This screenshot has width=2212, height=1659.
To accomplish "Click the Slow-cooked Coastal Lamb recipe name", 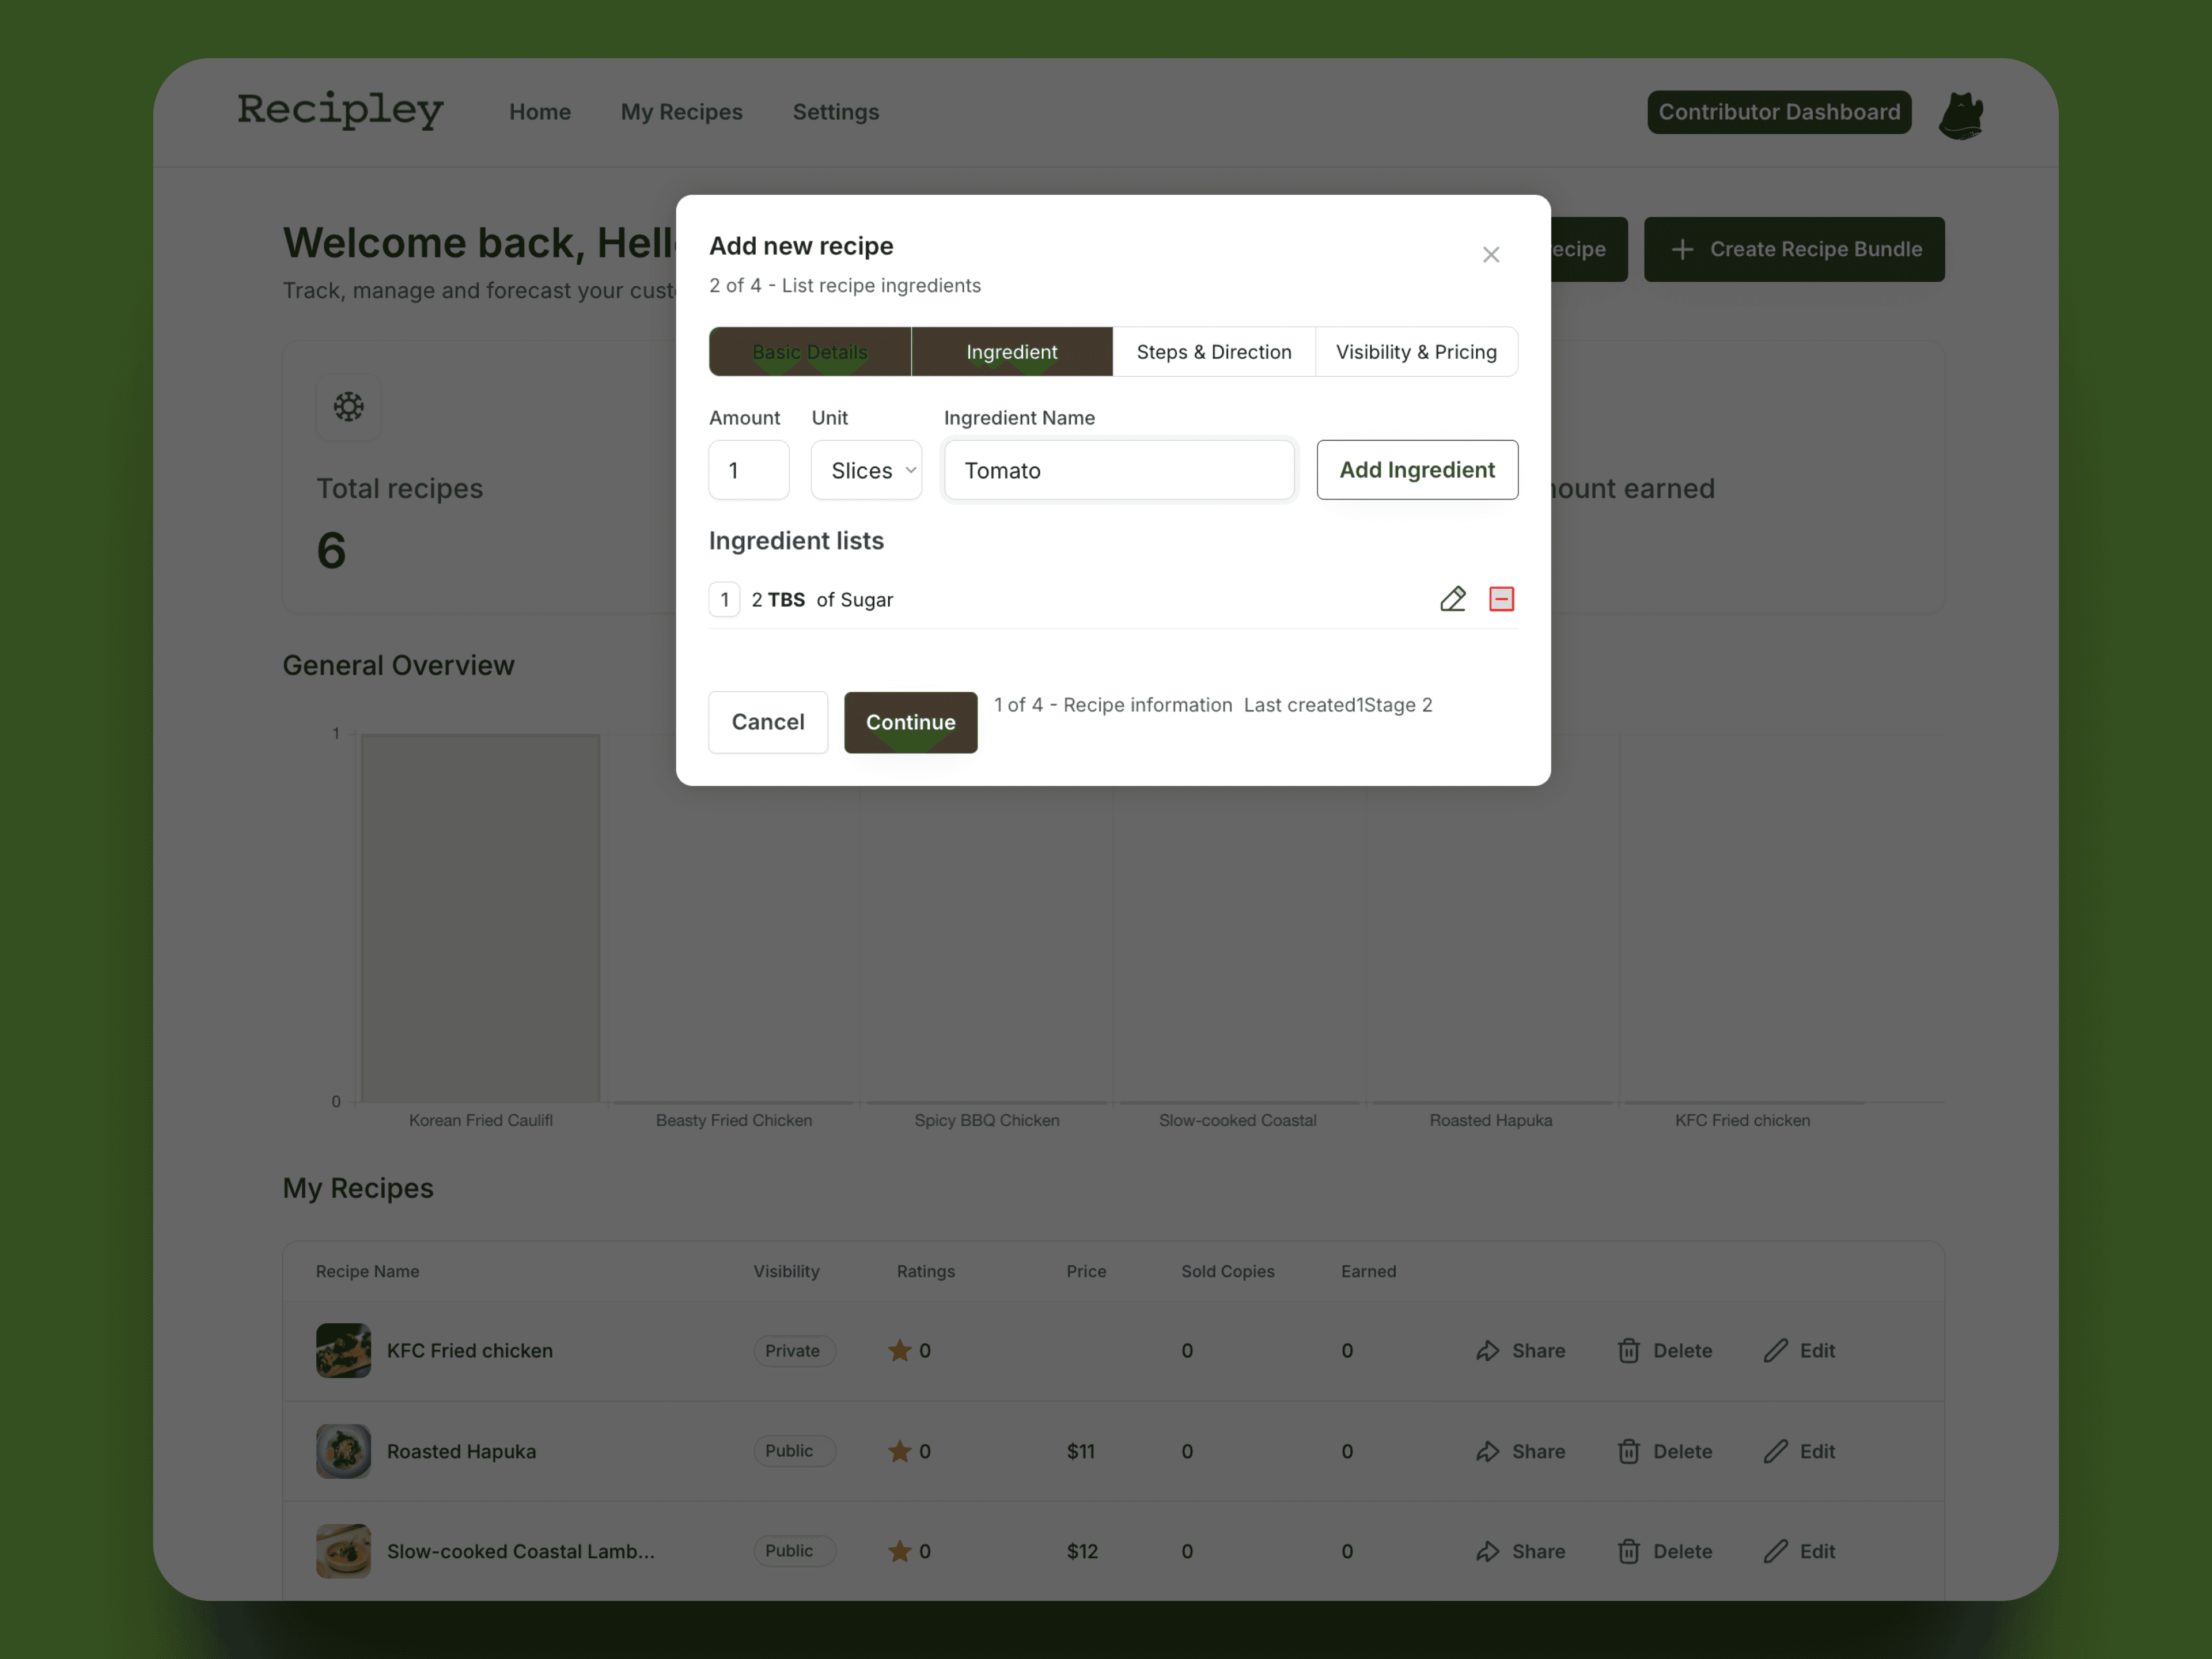I will pos(521,1551).
